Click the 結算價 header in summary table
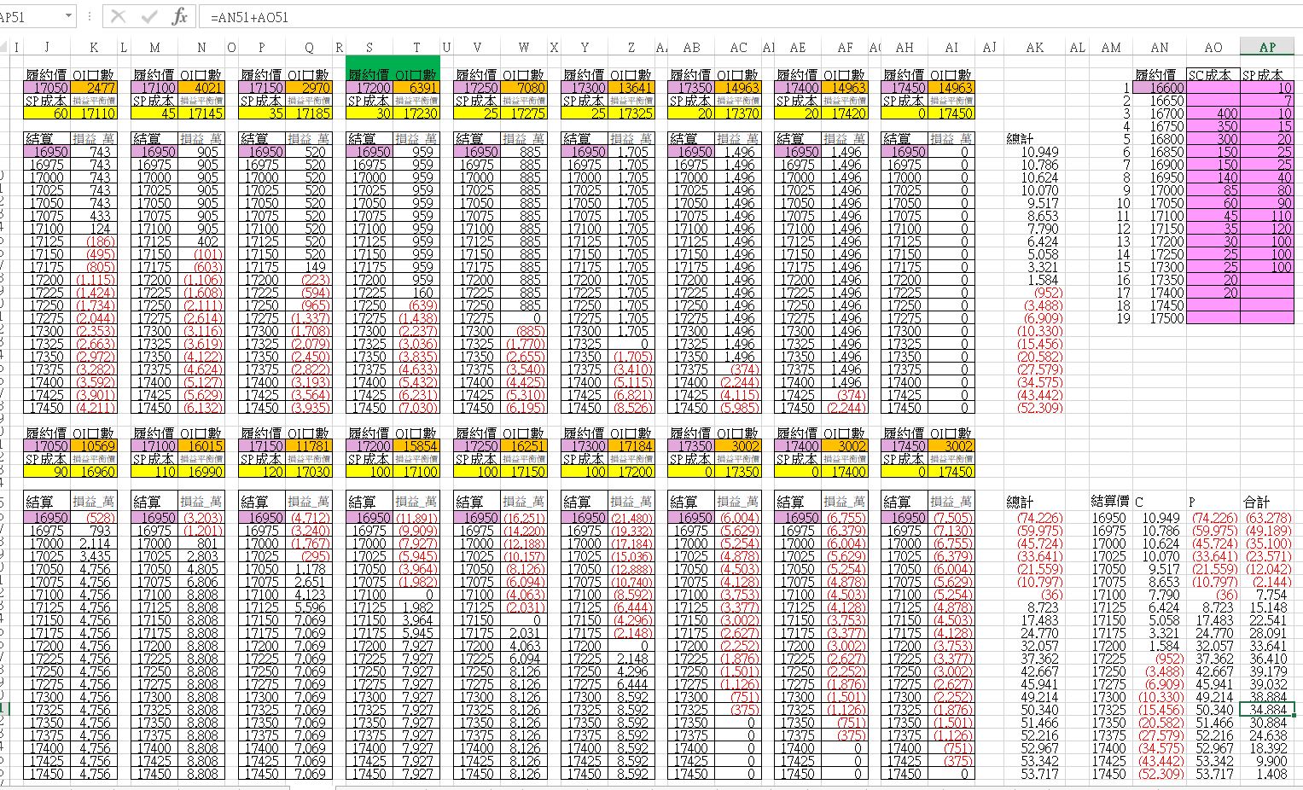Image resolution: width=1303 pixels, height=790 pixels. pyautogui.click(x=1110, y=502)
